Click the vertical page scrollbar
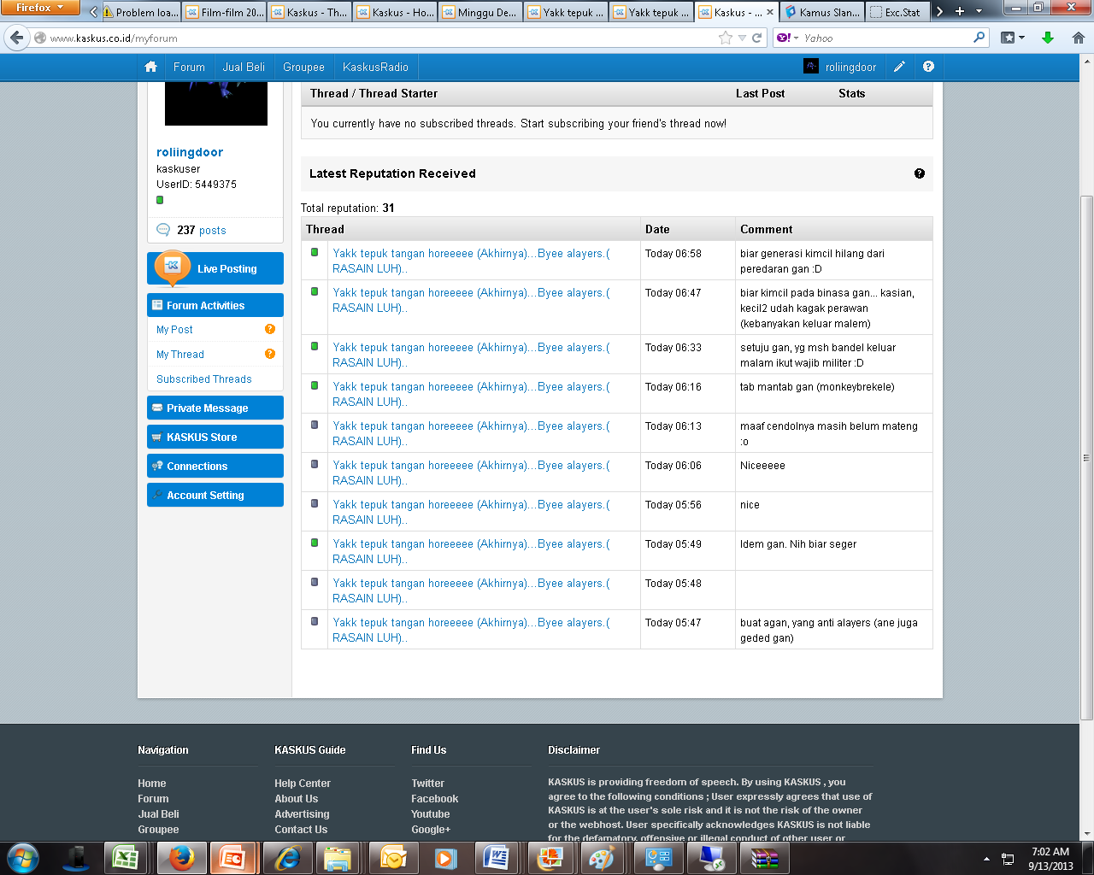Image resolution: width=1094 pixels, height=875 pixels. pyautogui.click(x=1086, y=457)
